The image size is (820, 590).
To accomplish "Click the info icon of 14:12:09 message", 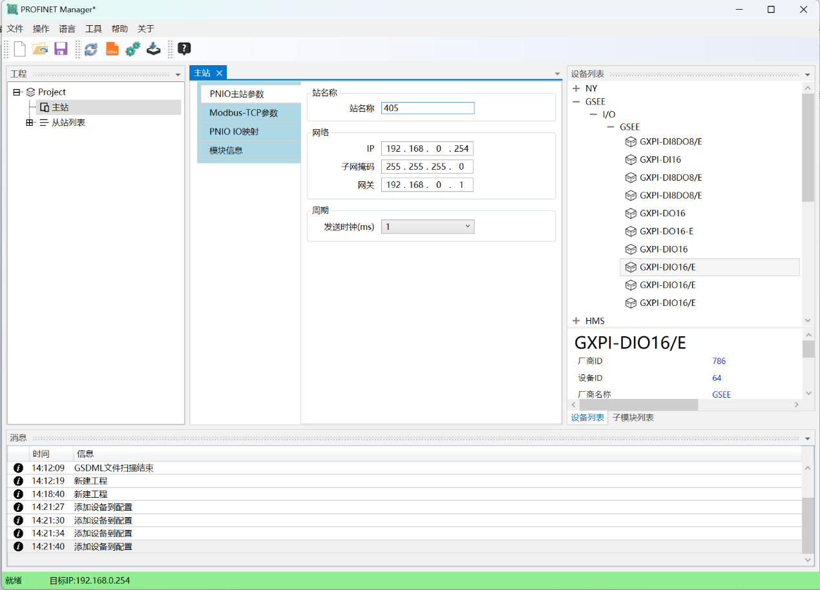I will (18, 468).
